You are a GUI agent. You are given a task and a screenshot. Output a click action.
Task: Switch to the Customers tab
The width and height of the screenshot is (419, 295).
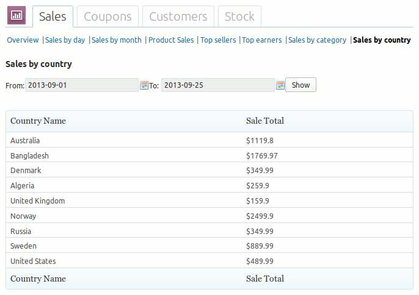pos(178,17)
